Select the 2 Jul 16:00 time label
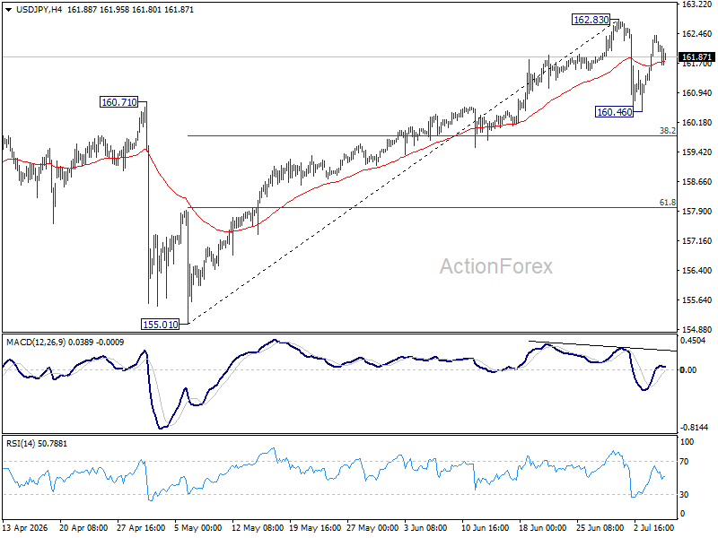Screen dimensions: 718x538 point(654,528)
